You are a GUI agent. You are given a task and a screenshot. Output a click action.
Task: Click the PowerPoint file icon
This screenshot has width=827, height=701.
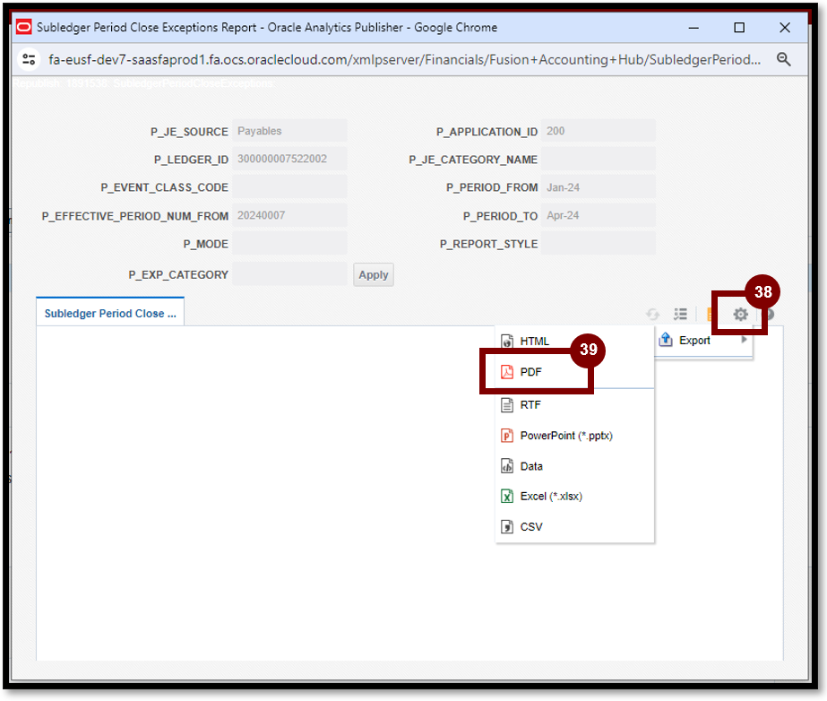tap(507, 436)
